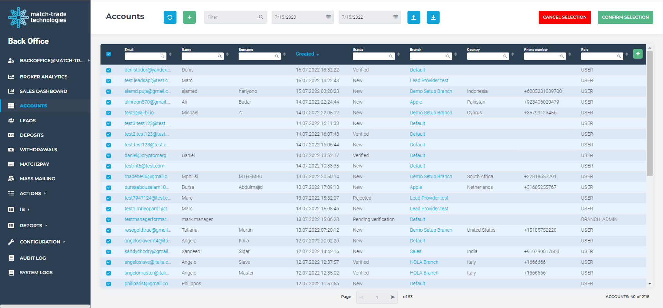Screen dimensions: 663x308
Task: Uncheck the row for testmt5@test.com
Action: click(x=109, y=166)
